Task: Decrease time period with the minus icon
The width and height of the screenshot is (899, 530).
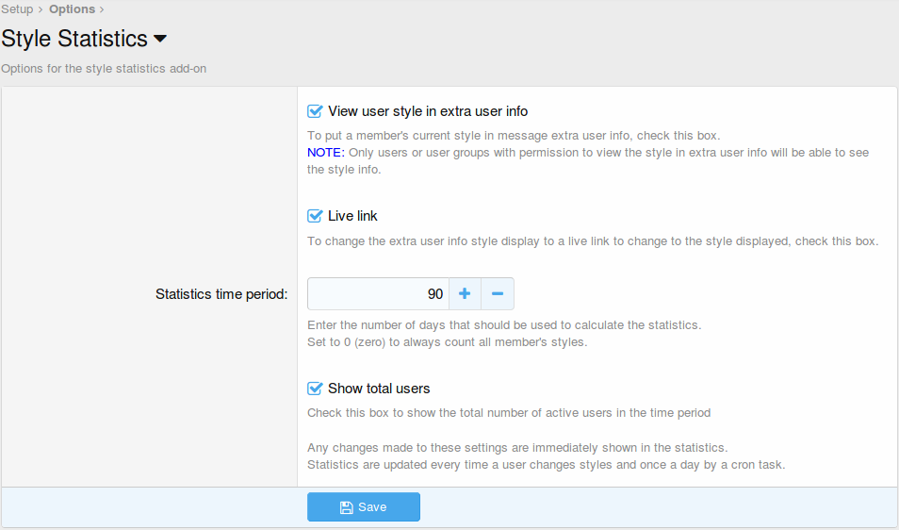Action: 498,294
